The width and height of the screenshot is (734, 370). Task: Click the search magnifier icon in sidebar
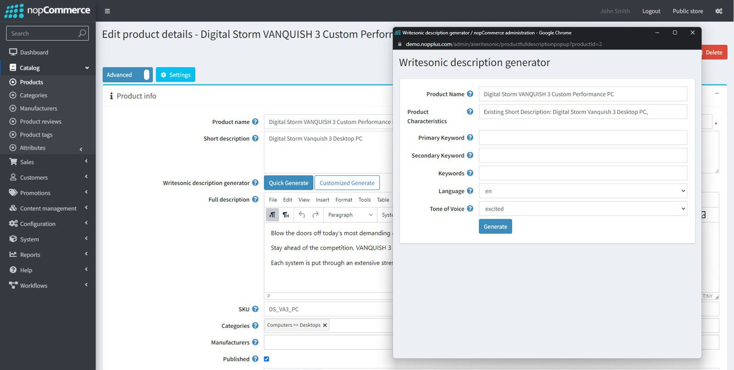tap(82, 33)
